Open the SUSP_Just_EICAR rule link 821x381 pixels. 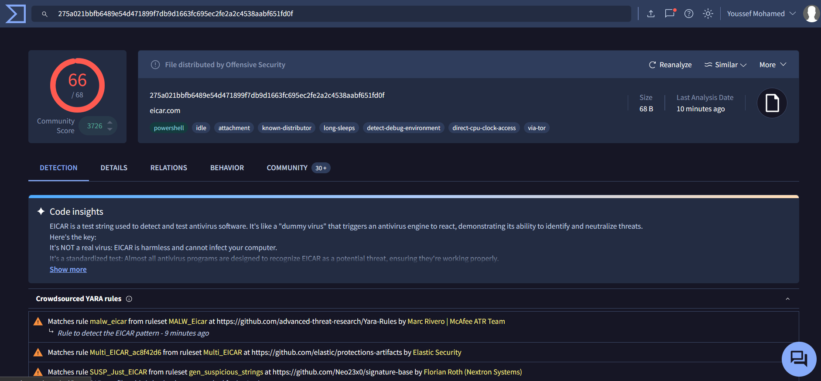[x=118, y=372]
